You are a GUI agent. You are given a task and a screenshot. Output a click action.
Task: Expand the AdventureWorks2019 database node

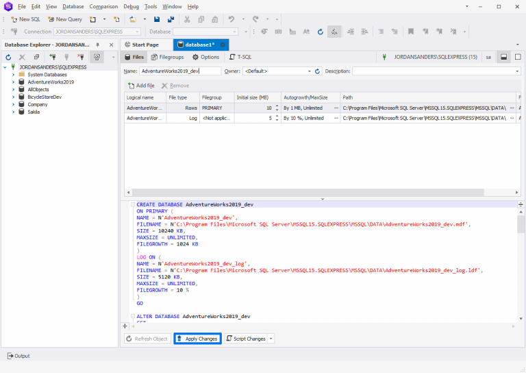click(x=13, y=82)
